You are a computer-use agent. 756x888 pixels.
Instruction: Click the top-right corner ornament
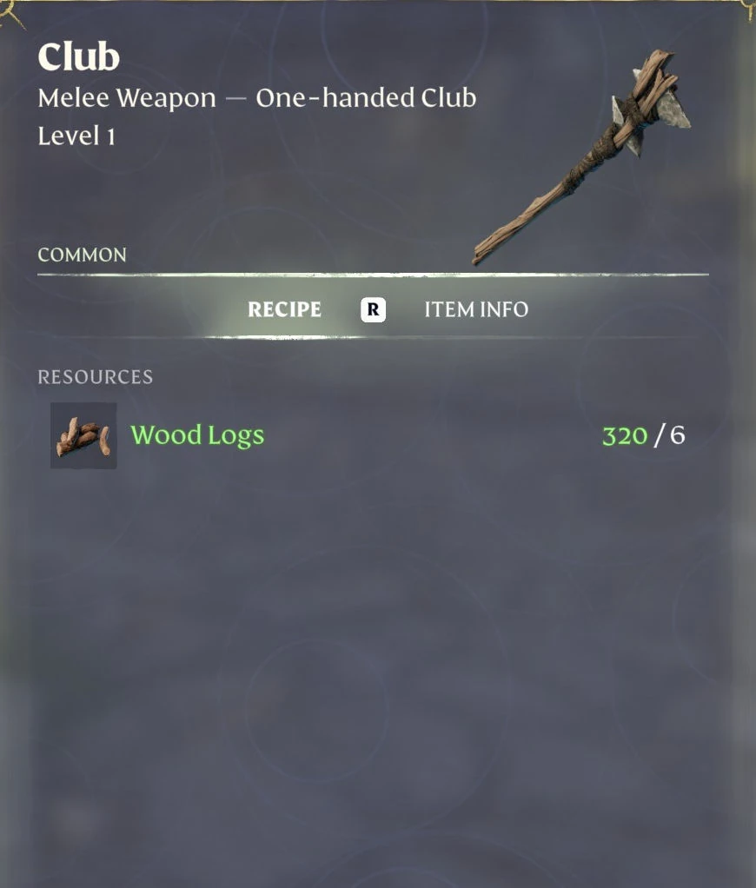point(747,11)
